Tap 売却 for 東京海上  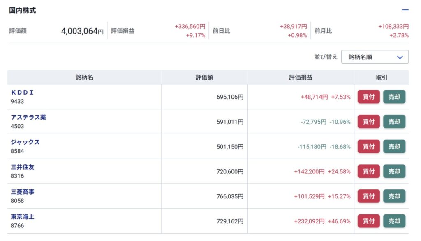(x=394, y=221)
